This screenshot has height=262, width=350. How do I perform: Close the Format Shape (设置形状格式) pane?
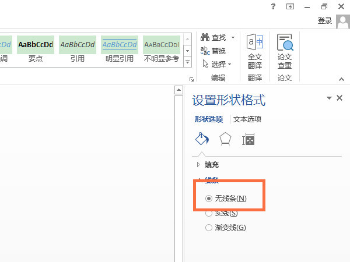339,98
